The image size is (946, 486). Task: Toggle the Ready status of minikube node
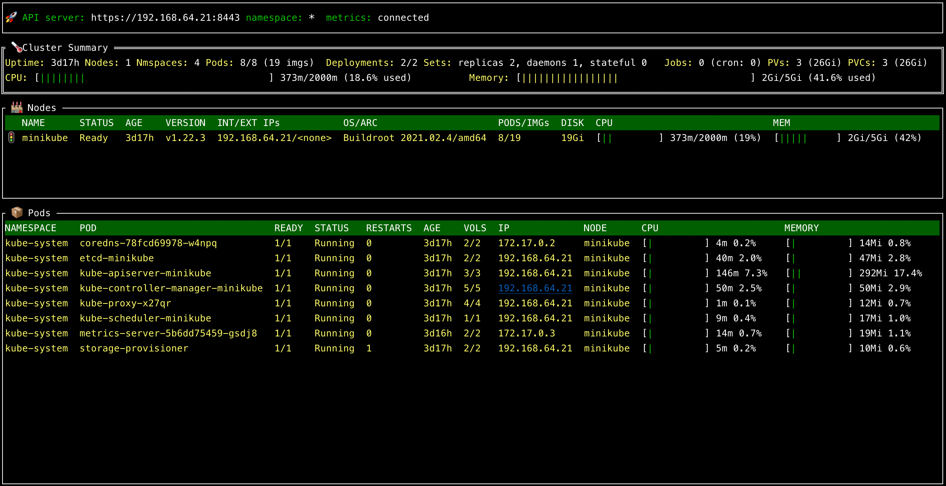click(x=93, y=137)
